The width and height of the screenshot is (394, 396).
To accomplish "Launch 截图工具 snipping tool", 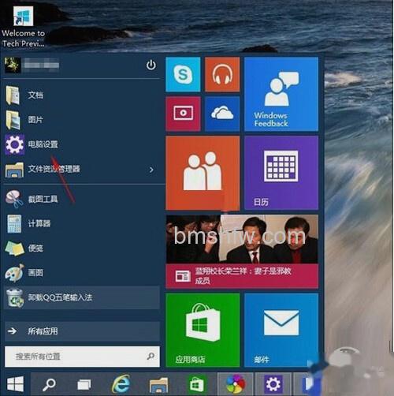I will pyautogui.click(x=82, y=199).
